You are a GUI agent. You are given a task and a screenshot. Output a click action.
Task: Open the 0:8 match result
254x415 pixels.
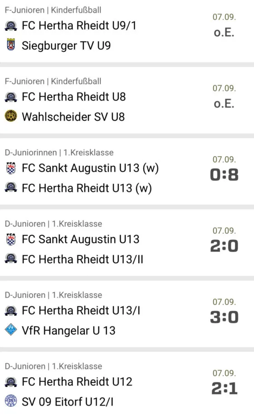pyautogui.click(x=224, y=175)
